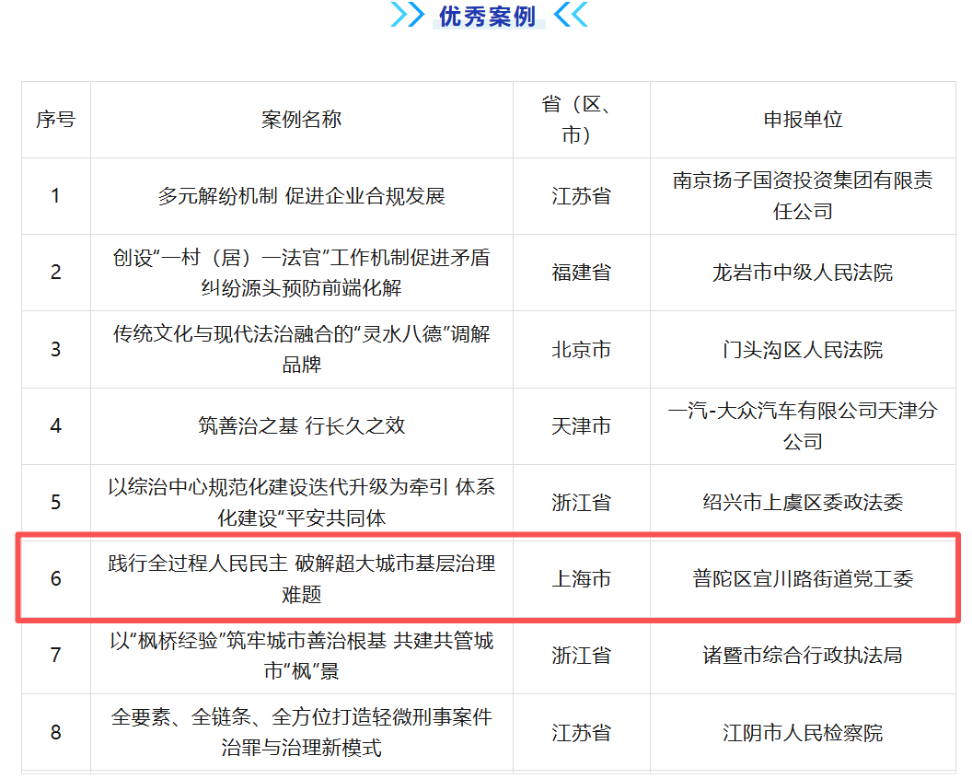972x779 pixels.
Task: Click 普陀区宜川路街道党工委 in highlighted row
Action: click(x=803, y=579)
